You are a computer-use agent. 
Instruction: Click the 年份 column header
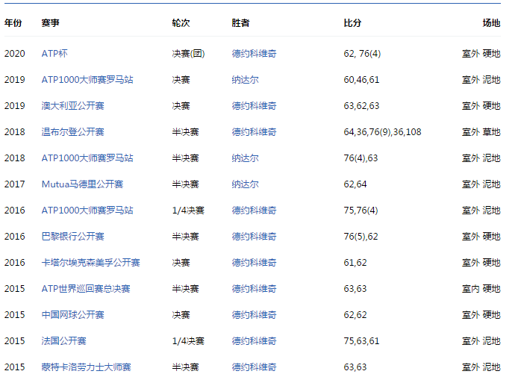pos(13,23)
